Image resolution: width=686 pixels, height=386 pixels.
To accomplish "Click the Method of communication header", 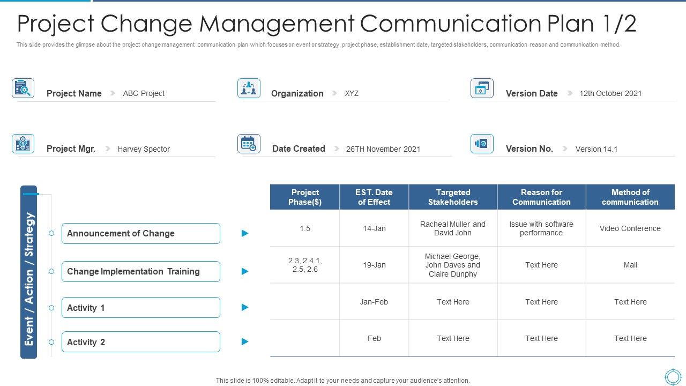I will tap(630, 197).
